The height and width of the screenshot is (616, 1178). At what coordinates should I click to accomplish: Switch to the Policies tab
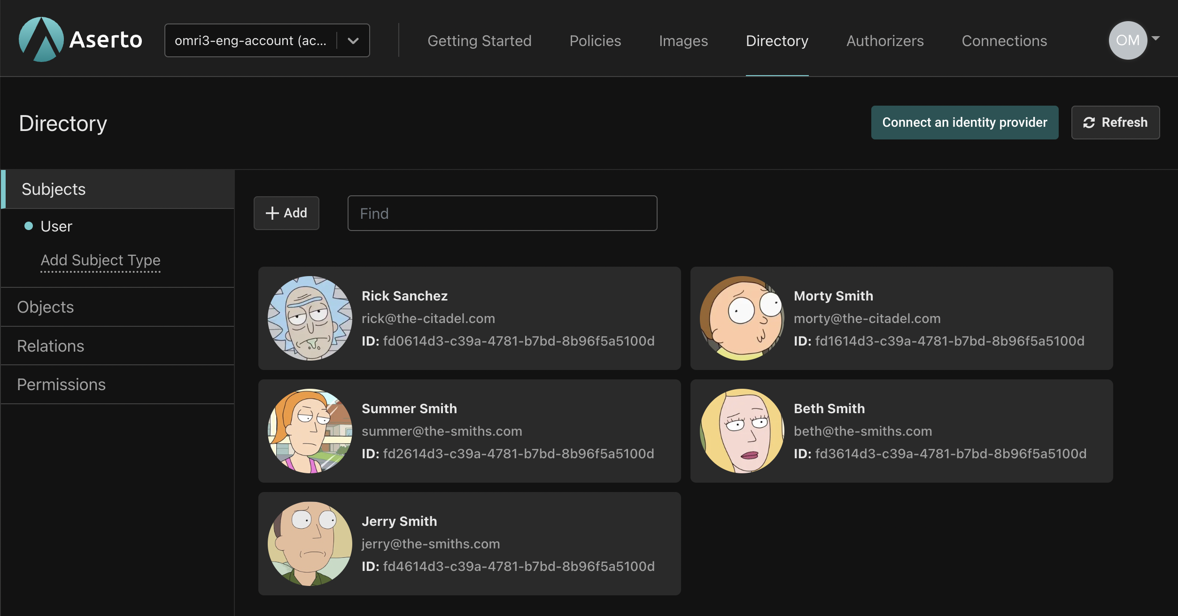coord(595,41)
